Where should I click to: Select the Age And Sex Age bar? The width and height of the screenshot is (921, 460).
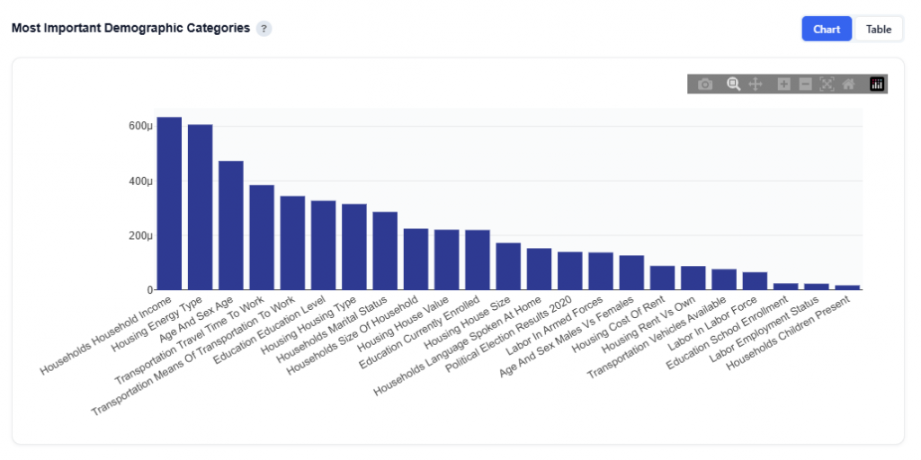[x=231, y=226]
